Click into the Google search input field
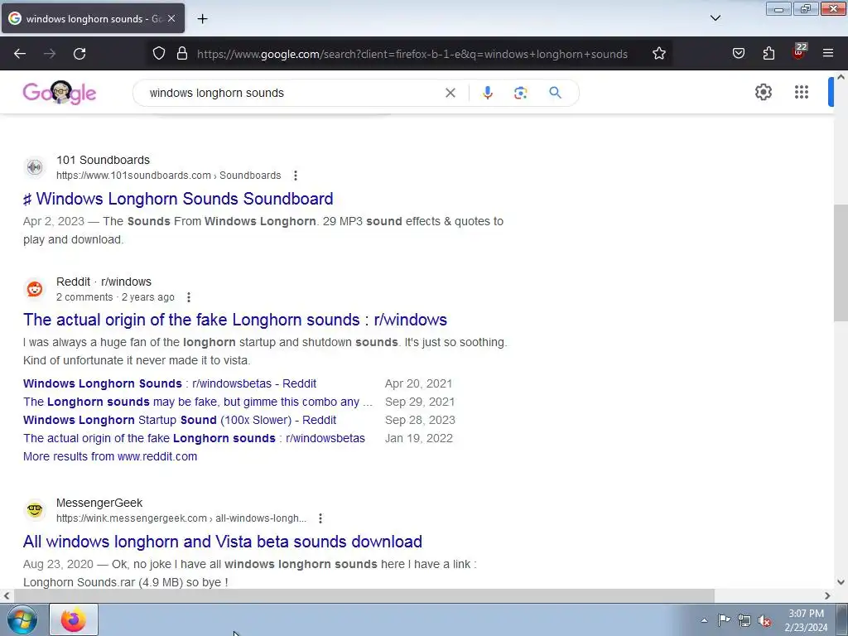 [x=292, y=93]
